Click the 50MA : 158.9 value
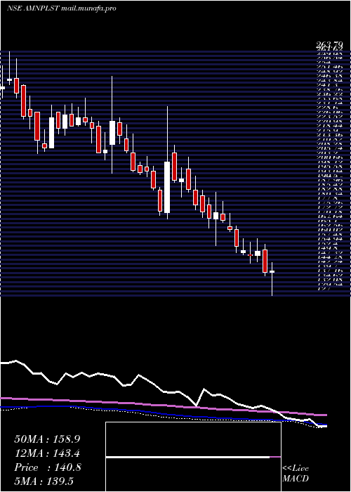This screenshot has height=492, width=351. 47,439
